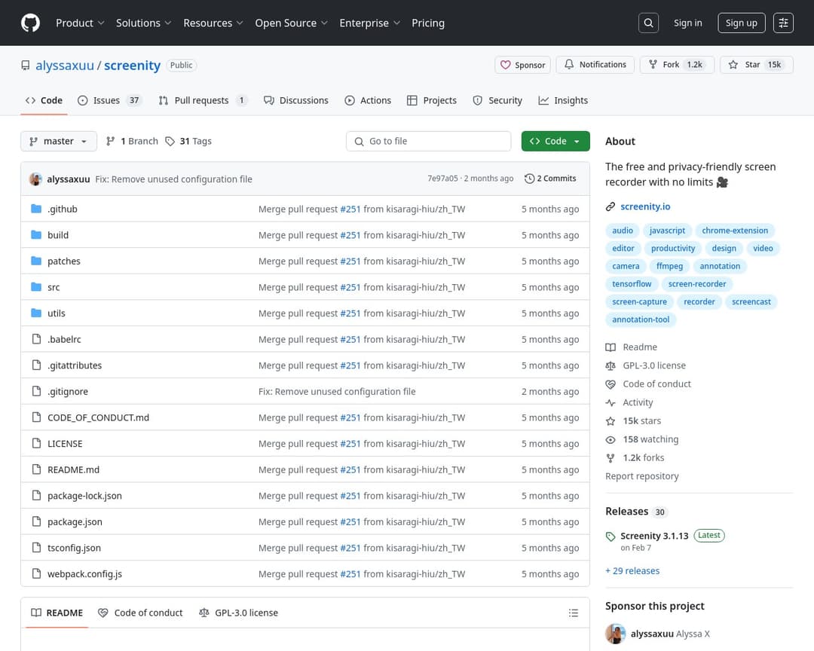
Task: Click the link icon beside screenity.io
Action: [610, 206]
